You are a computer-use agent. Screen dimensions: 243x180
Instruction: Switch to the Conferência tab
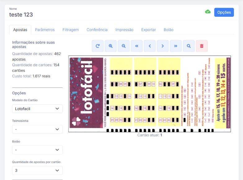97,30
